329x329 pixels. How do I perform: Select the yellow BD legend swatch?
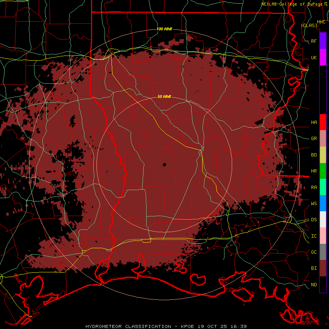(323, 155)
